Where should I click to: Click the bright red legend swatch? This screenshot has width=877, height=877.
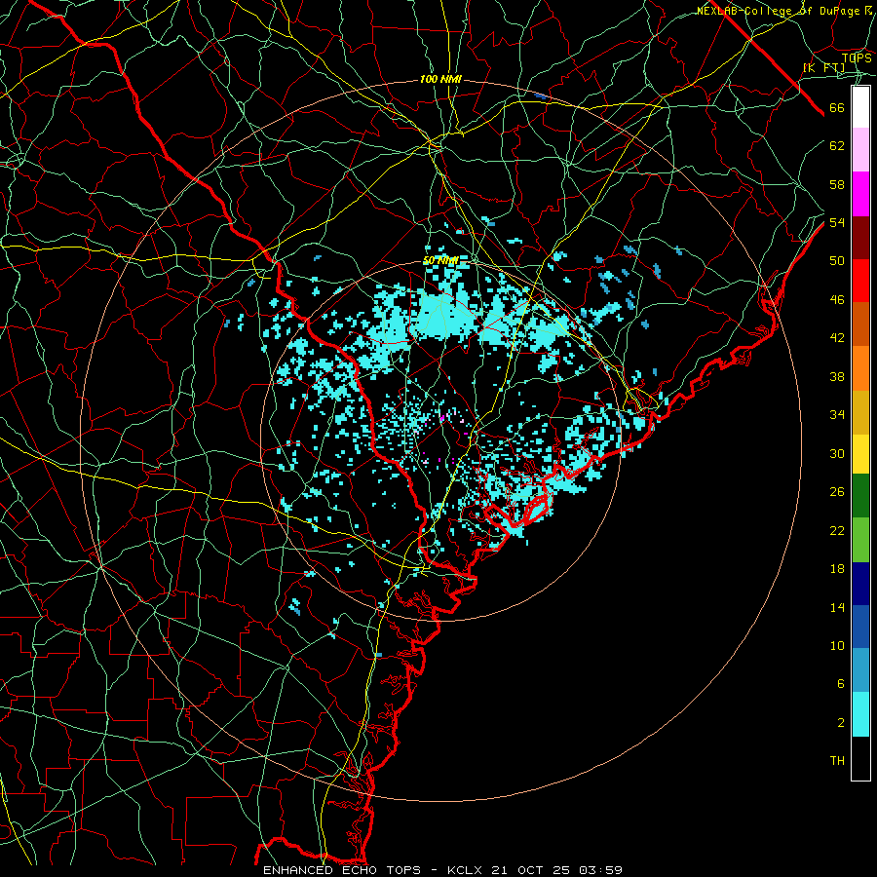click(860, 281)
